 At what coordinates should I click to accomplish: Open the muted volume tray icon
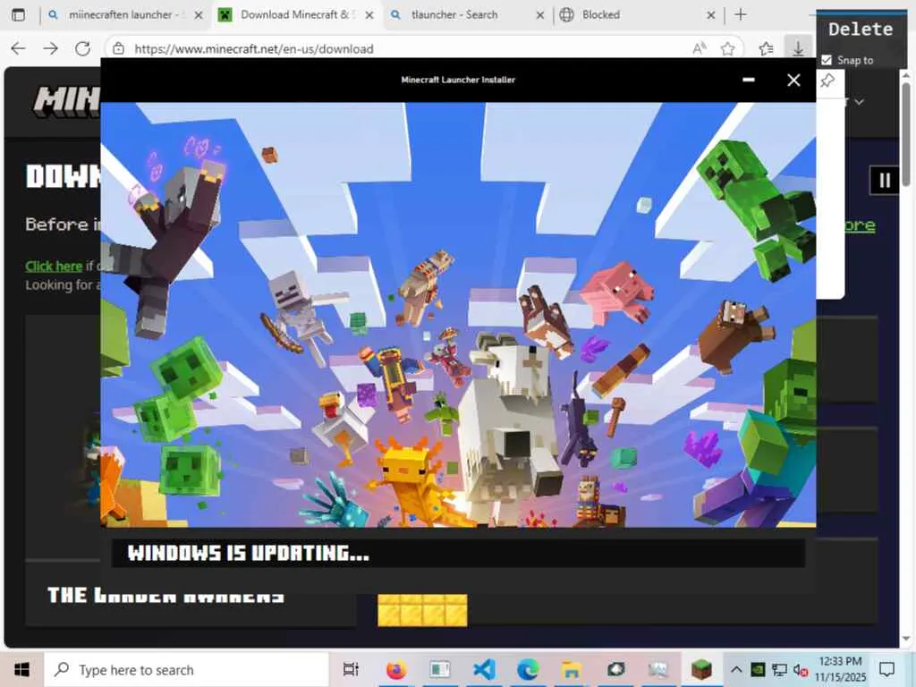tap(801, 670)
